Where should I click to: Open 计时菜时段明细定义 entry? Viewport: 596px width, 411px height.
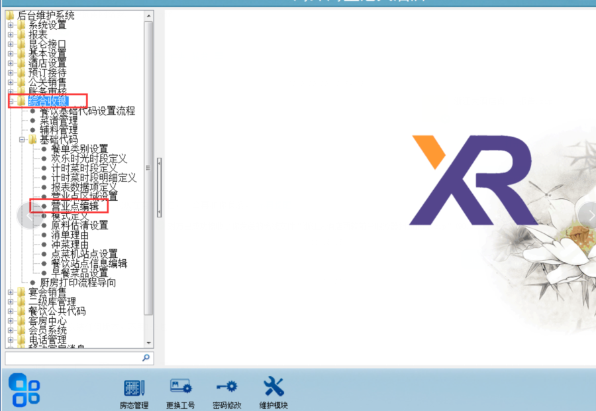[x=94, y=178]
